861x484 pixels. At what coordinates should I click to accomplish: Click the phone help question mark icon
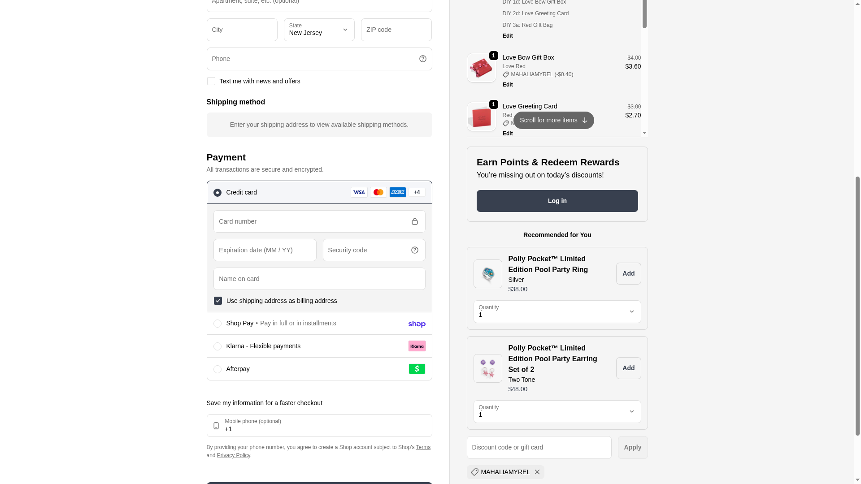click(422, 59)
